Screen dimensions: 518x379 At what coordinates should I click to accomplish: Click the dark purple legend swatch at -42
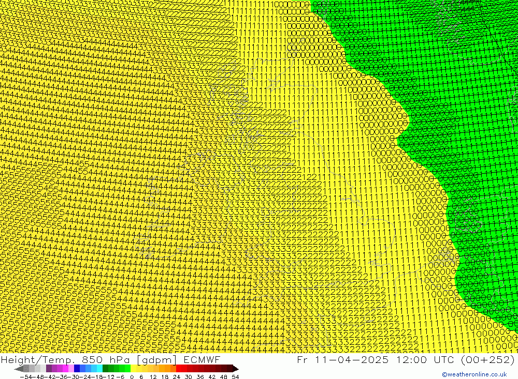49,369
